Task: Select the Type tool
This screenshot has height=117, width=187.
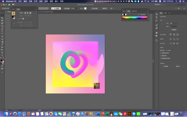Action: pyautogui.click(x=2, y=31)
